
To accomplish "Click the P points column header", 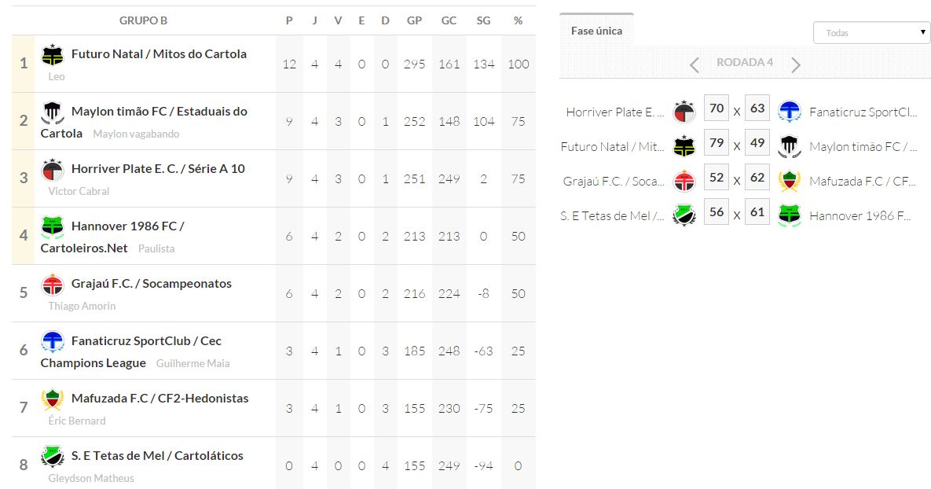I will 289,20.
